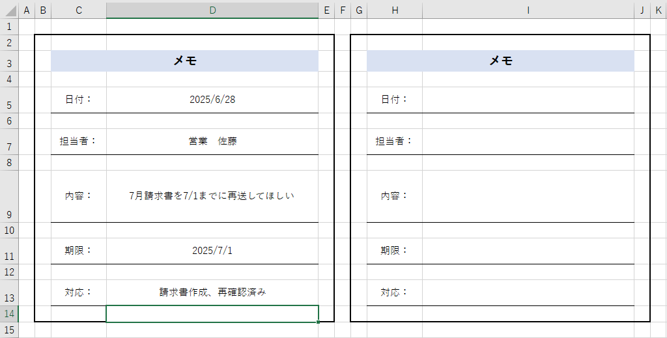Select the deadline cell 2025/7/1
Image resolution: width=667 pixels, height=338 pixels.
tap(212, 250)
